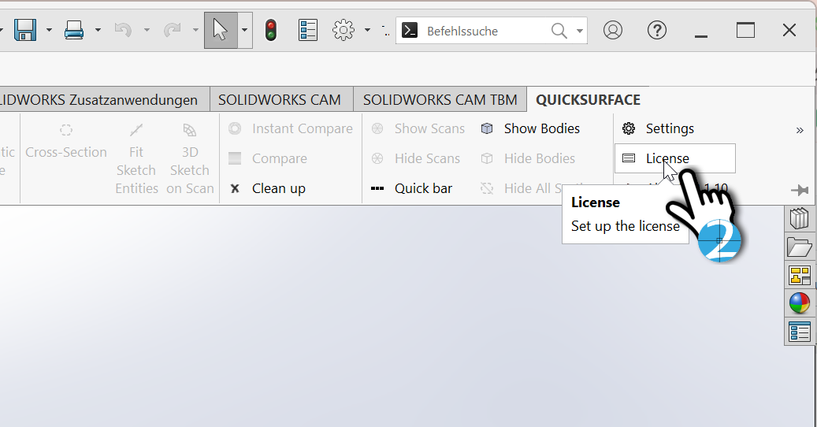Screen dimensions: 817x427
Task: Click Fit Sketch Entities tool
Action: tap(136, 159)
